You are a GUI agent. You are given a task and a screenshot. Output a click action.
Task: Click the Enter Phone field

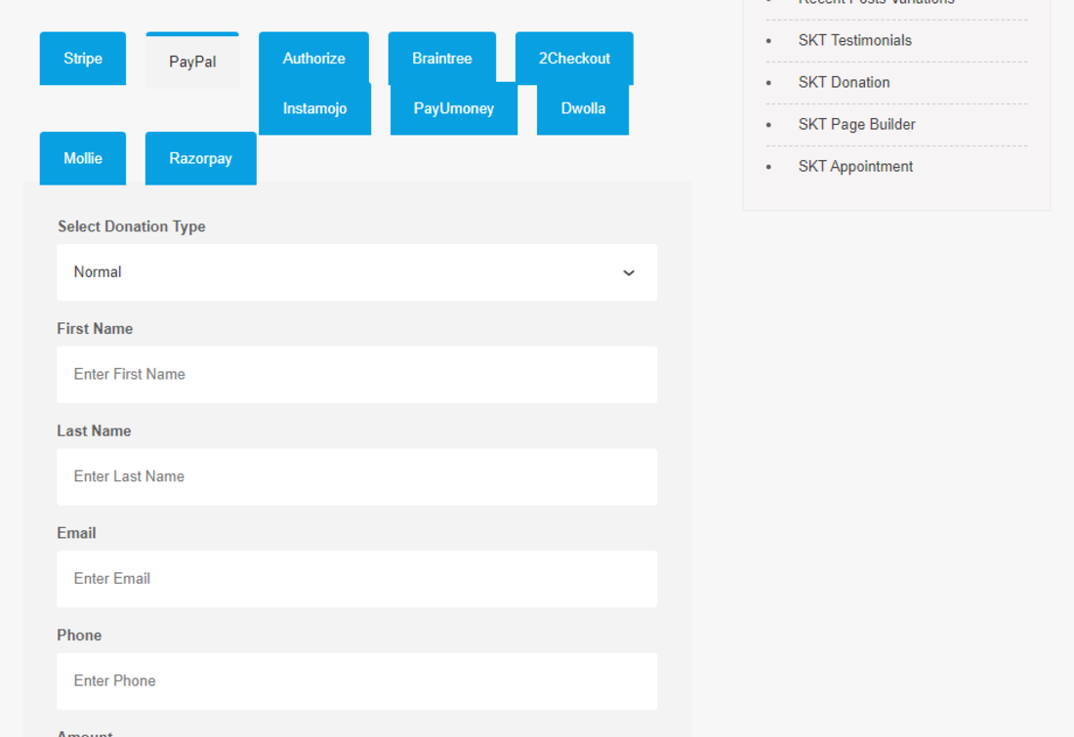tap(356, 681)
